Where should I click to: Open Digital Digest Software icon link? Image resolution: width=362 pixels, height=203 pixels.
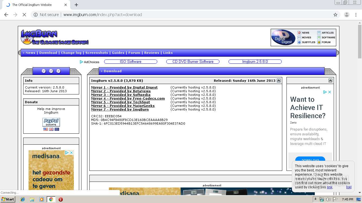coord(326,37)
